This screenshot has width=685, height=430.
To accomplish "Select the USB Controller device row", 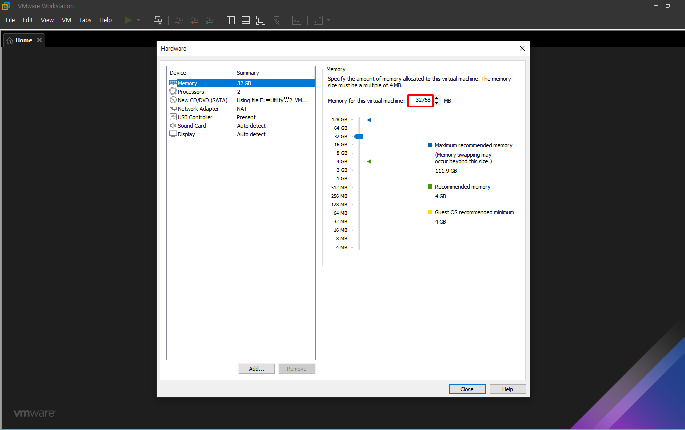I will tap(242, 117).
